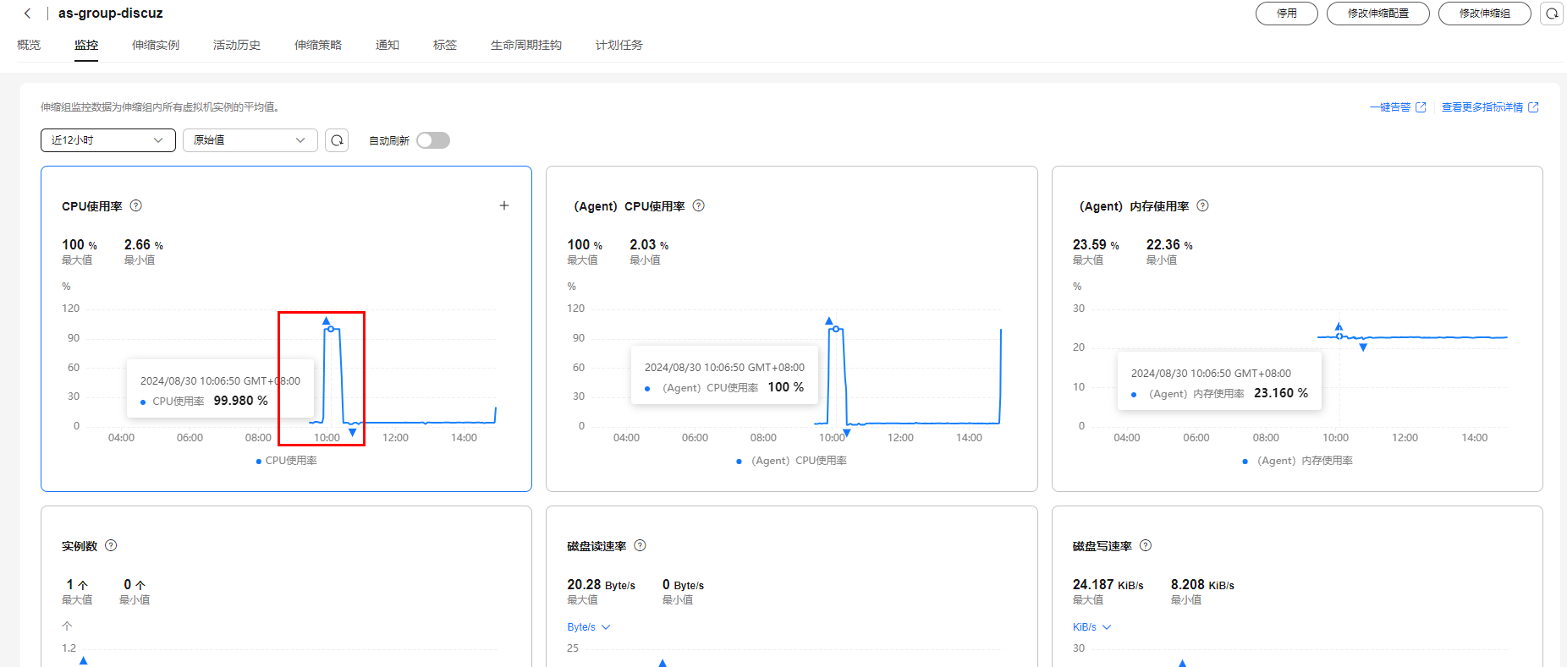
Task: Click the 伸缩组监控数据 description text
Action: tap(160, 107)
